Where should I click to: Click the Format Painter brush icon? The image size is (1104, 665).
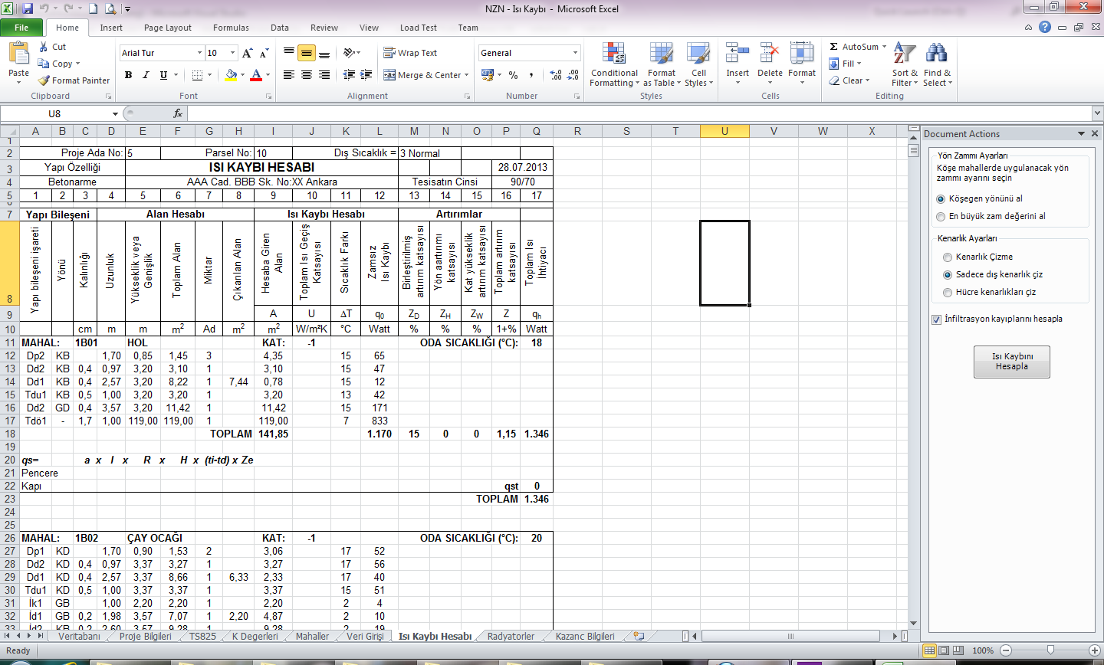click(44, 80)
